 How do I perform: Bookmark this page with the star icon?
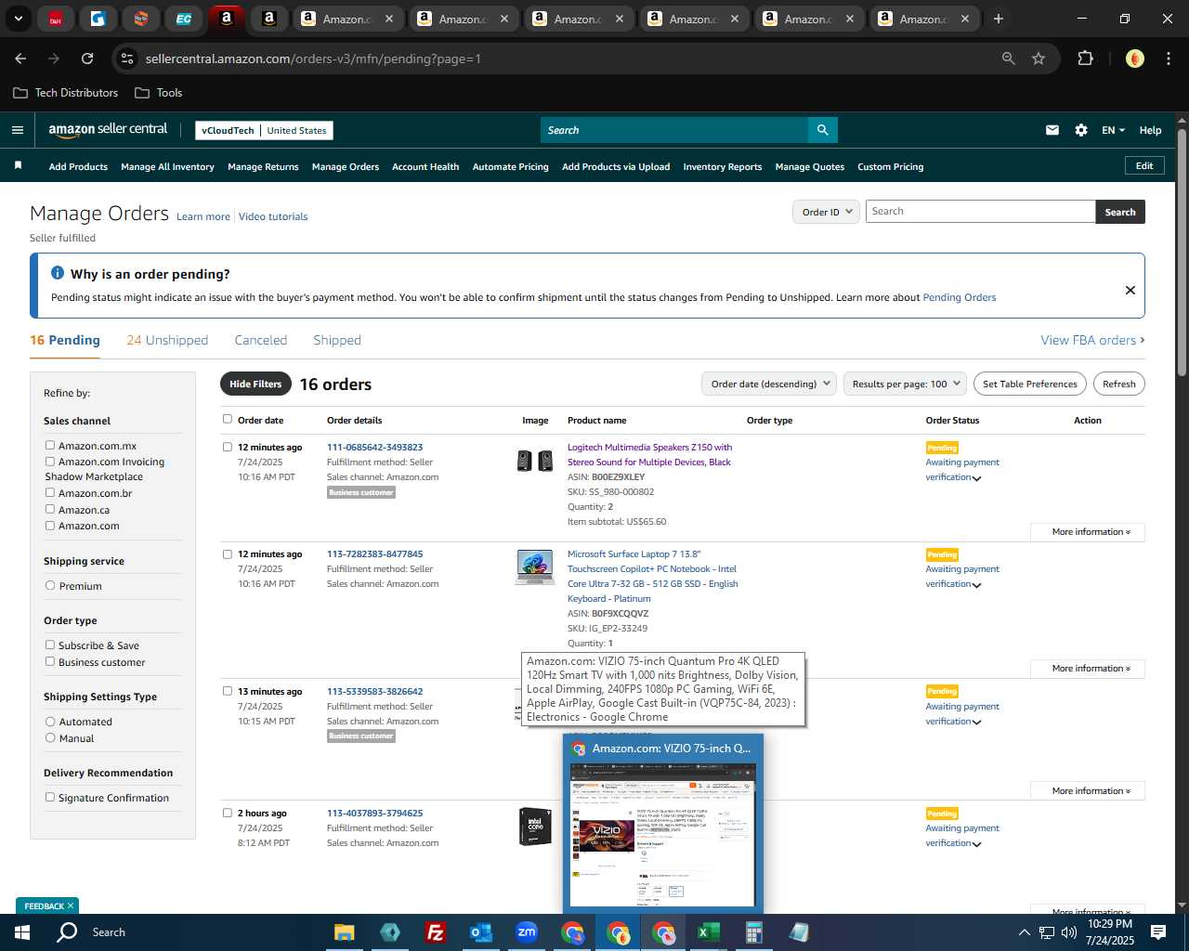[1039, 59]
